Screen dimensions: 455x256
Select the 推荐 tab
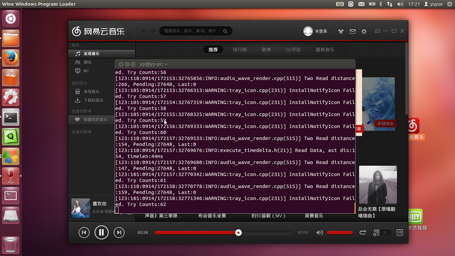click(213, 50)
